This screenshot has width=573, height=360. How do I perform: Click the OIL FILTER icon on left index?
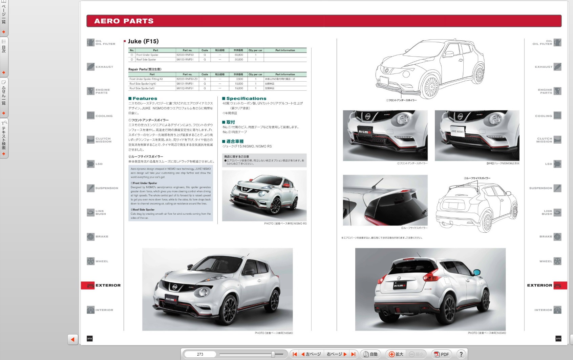click(90, 42)
